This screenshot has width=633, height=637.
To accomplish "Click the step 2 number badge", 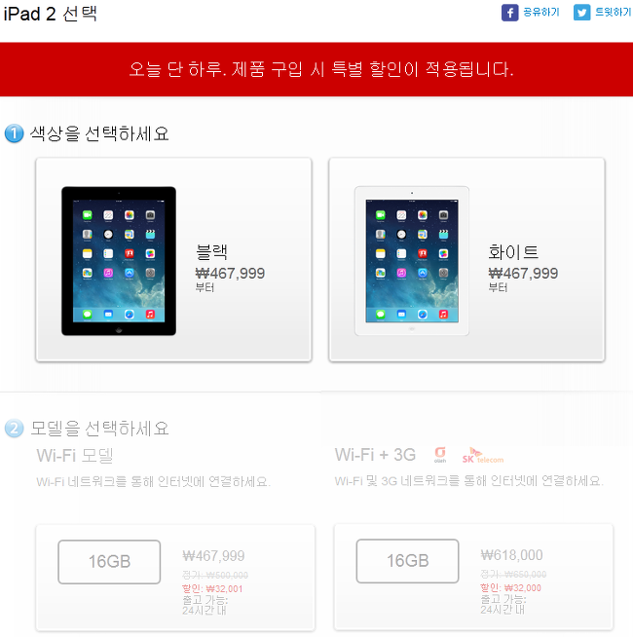I will 15,429.
